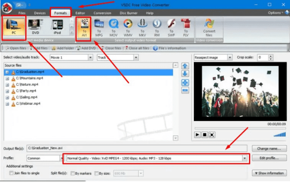The height and width of the screenshot is (182, 290).
Task: Open the split size dropdown
Action: (x=141, y=173)
